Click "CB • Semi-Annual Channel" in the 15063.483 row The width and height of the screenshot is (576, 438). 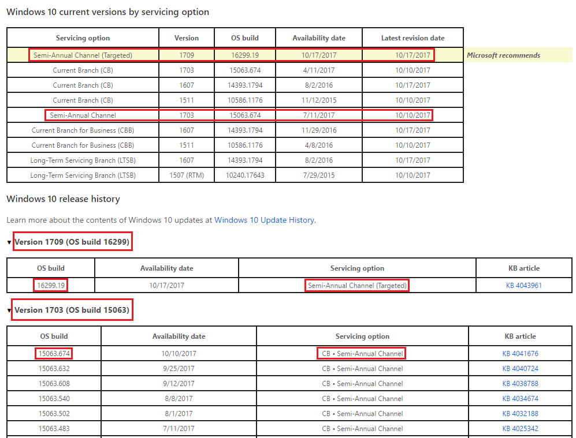click(x=362, y=429)
